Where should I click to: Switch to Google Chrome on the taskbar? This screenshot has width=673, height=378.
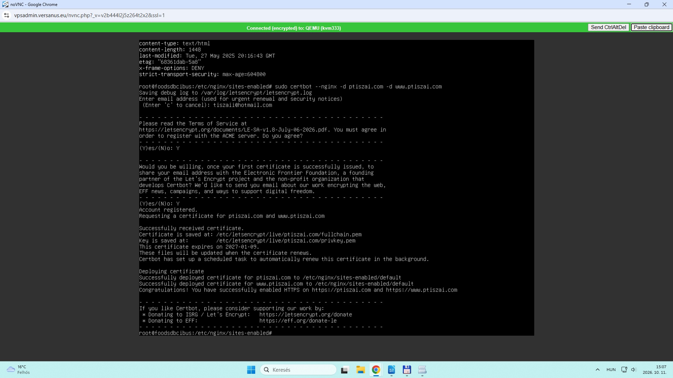tap(376, 370)
